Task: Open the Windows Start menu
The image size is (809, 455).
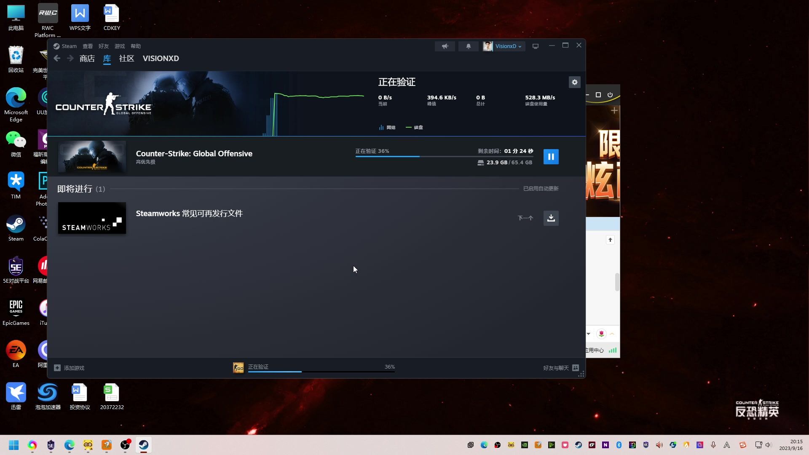Action: [13, 445]
